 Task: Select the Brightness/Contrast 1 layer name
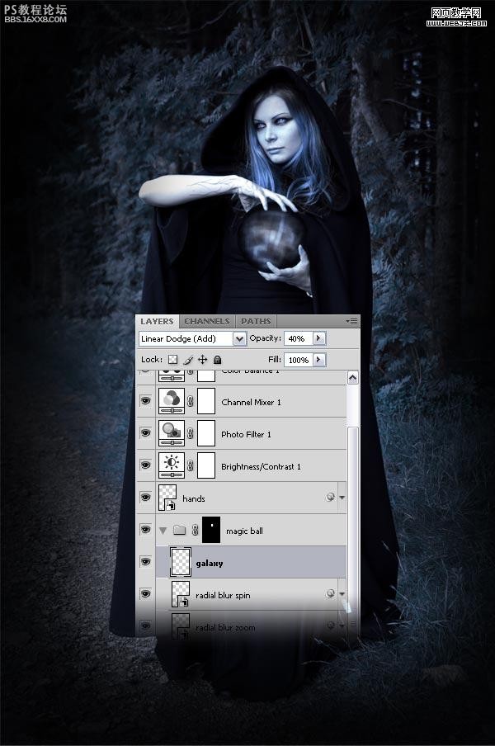tap(261, 467)
